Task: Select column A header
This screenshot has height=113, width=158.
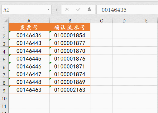Action: pos(29,21)
